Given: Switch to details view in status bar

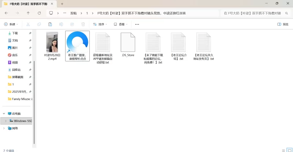Looking at the screenshot, I should 283,150.
